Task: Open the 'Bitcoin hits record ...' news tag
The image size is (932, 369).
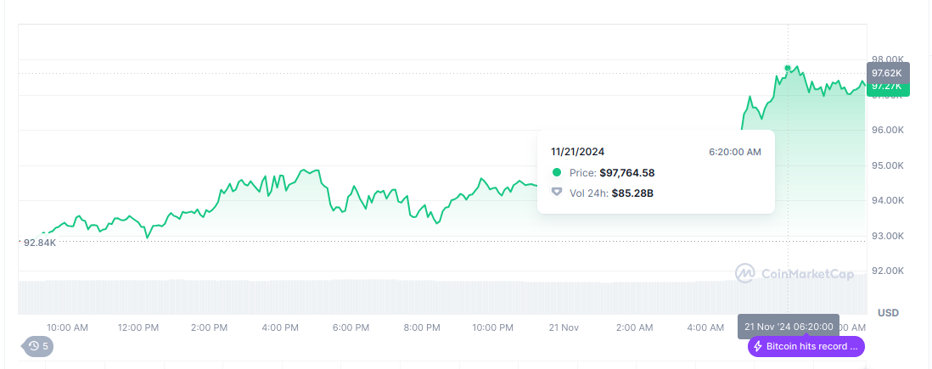Action: 806,346
